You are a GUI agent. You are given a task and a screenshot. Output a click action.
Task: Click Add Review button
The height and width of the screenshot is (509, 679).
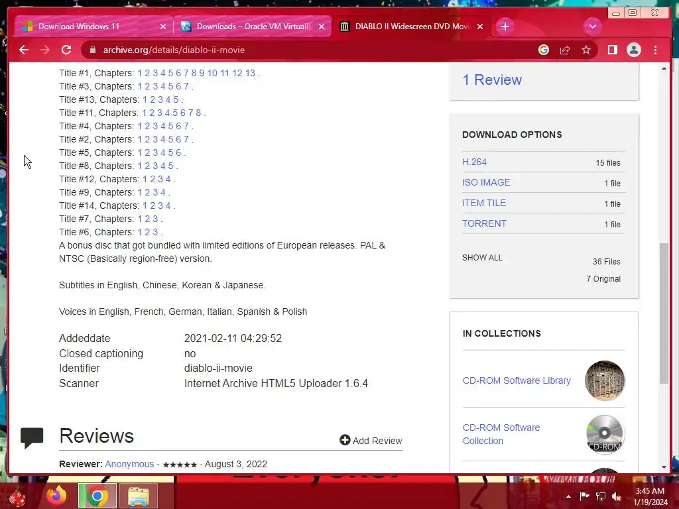pos(371,441)
